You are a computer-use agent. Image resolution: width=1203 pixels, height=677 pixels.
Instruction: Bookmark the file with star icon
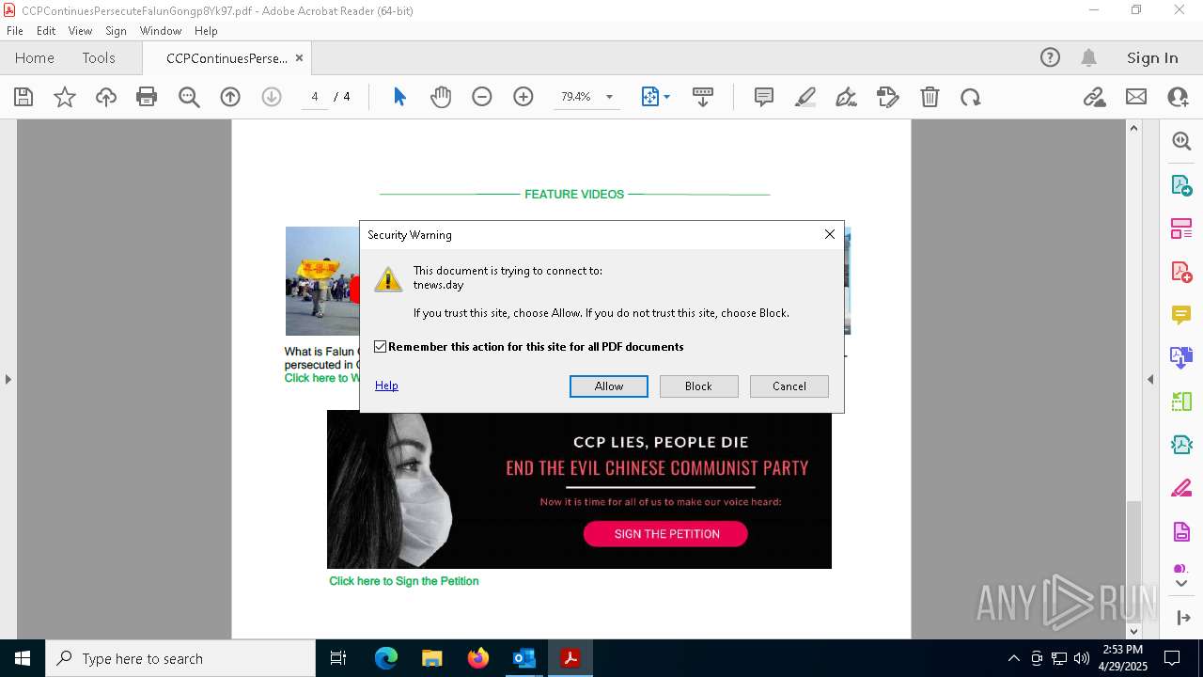(x=65, y=97)
